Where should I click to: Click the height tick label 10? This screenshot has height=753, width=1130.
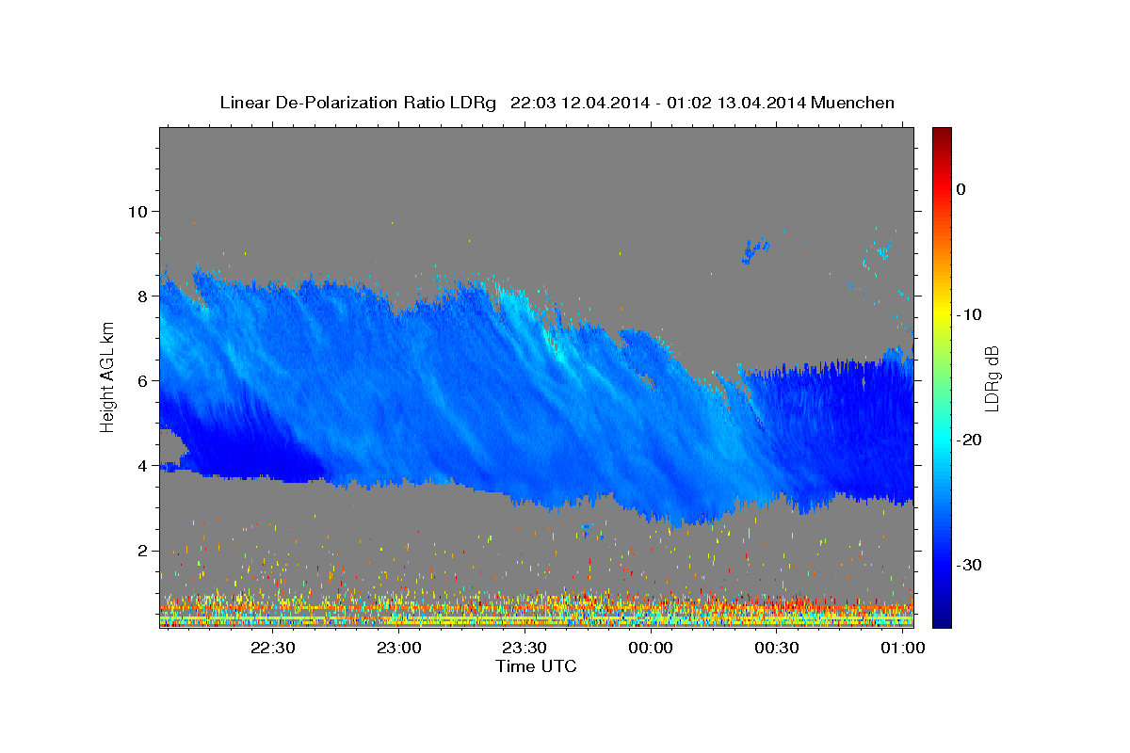point(137,211)
